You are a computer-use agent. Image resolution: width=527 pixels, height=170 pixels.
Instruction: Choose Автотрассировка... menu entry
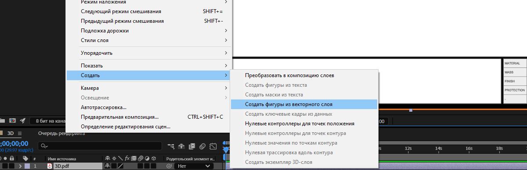pos(148,107)
